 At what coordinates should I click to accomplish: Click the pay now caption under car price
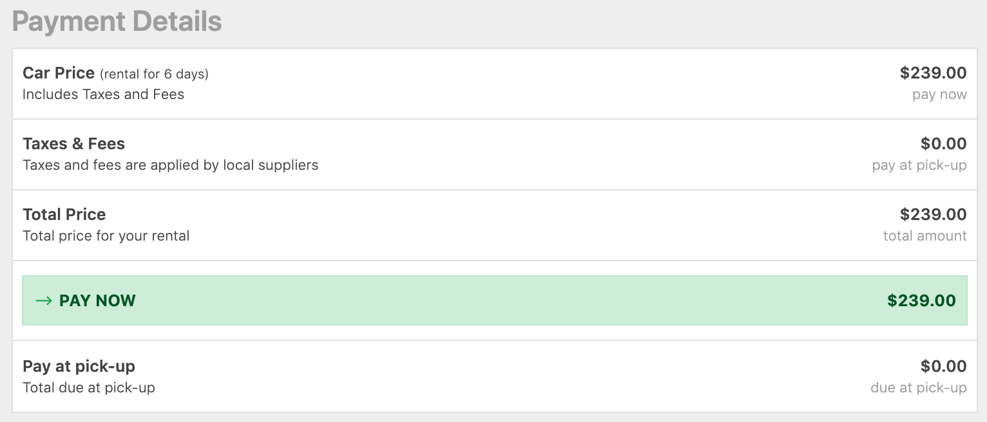[939, 95]
